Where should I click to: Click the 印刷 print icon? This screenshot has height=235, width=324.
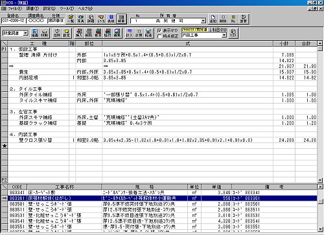pyautogui.click(x=44, y=33)
